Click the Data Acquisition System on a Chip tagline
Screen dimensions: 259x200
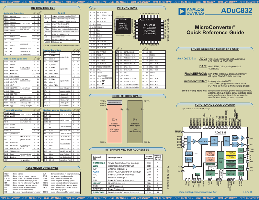[x=215, y=49]
